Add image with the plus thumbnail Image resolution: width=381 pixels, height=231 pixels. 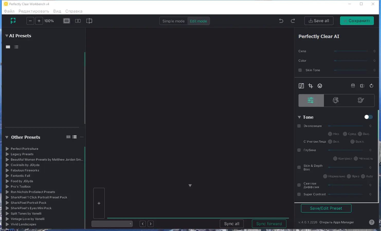tap(99, 203)
